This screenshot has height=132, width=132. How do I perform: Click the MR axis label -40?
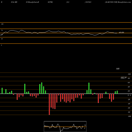coord(129,104)
